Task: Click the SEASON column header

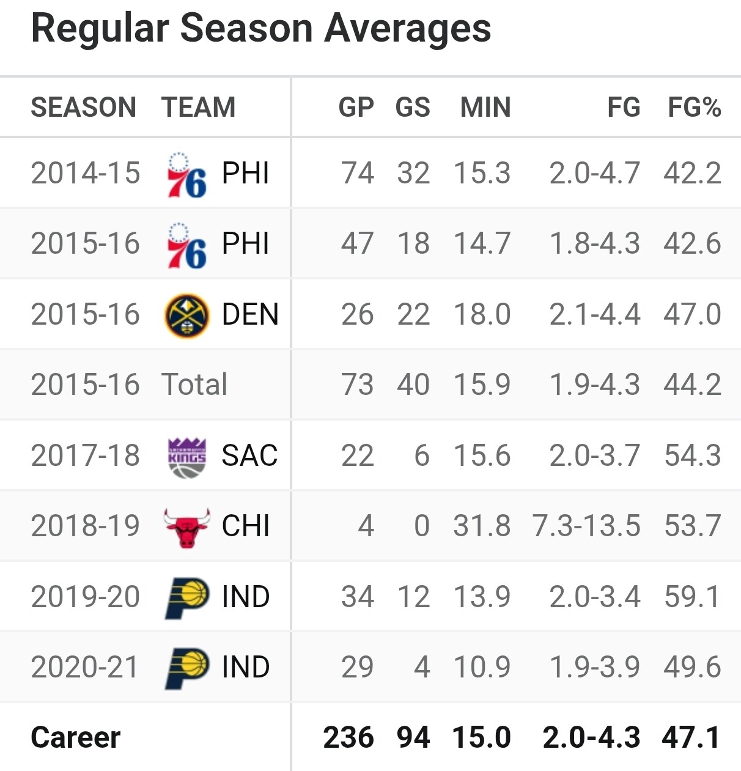Action: pyautogui.click(x=84, y=107)
